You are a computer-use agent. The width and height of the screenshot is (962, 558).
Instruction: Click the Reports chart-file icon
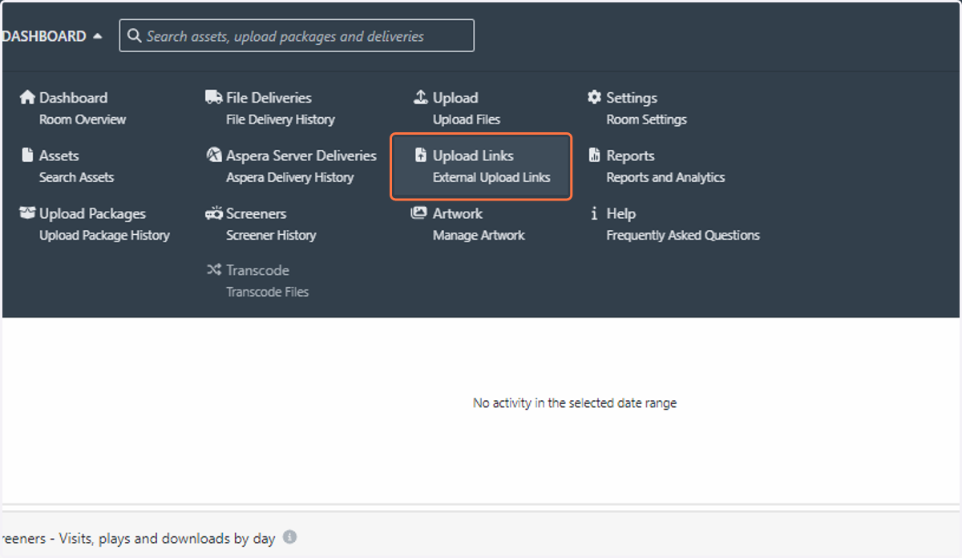point(594,156)
